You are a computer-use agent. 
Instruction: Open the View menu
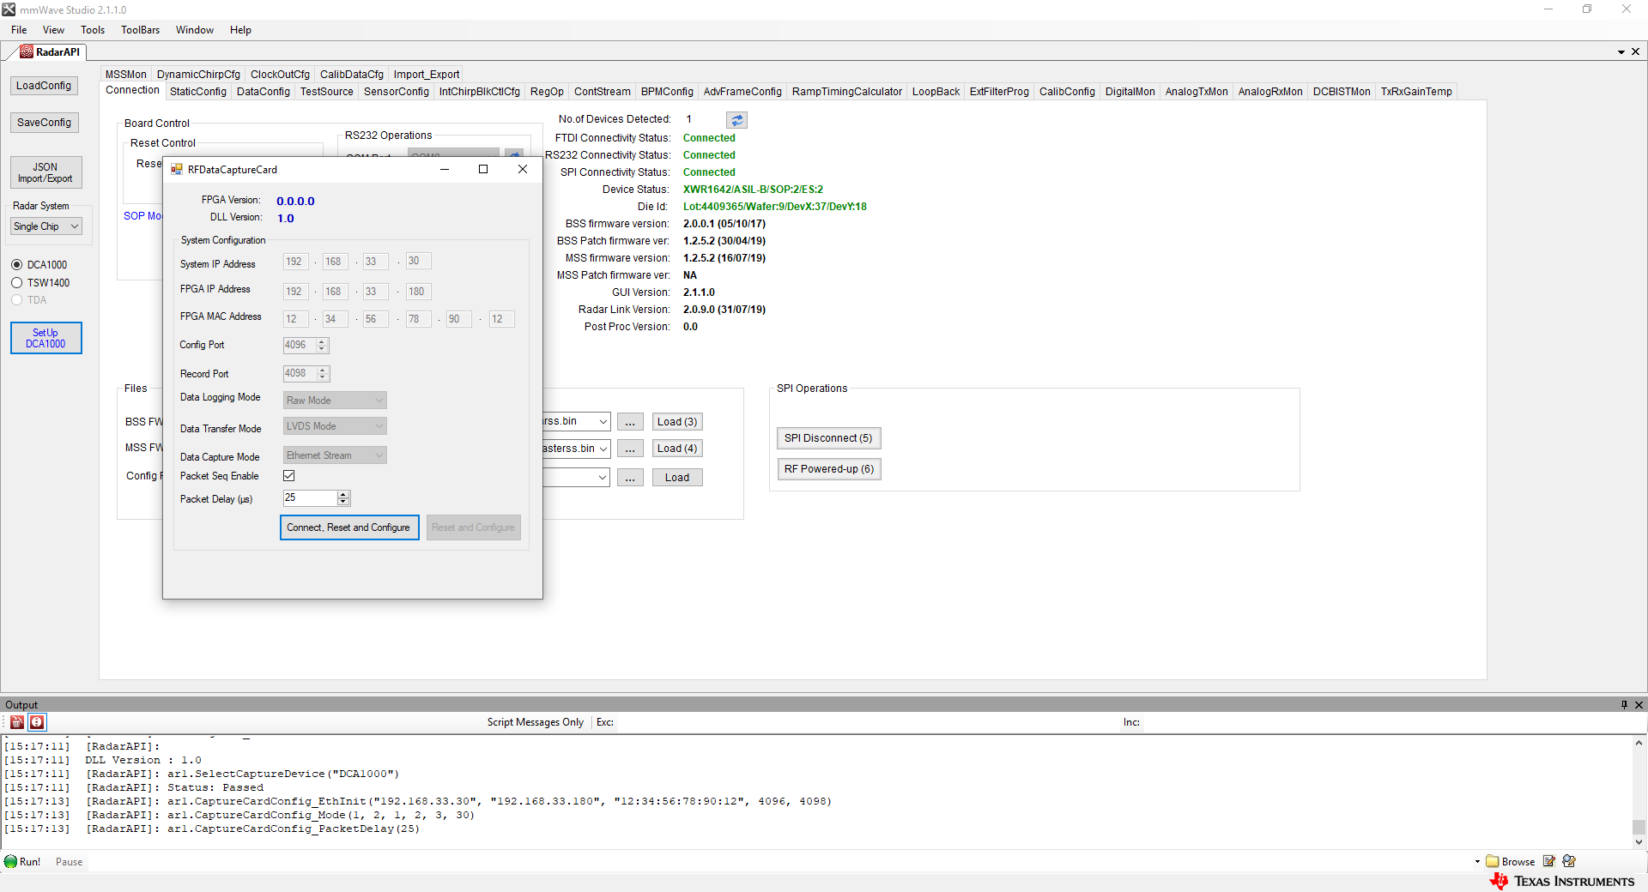tap(53, 30)
